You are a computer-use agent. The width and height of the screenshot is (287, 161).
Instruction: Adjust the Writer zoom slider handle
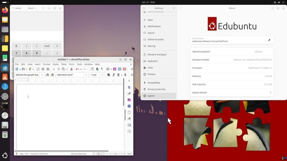coord(116,154)
